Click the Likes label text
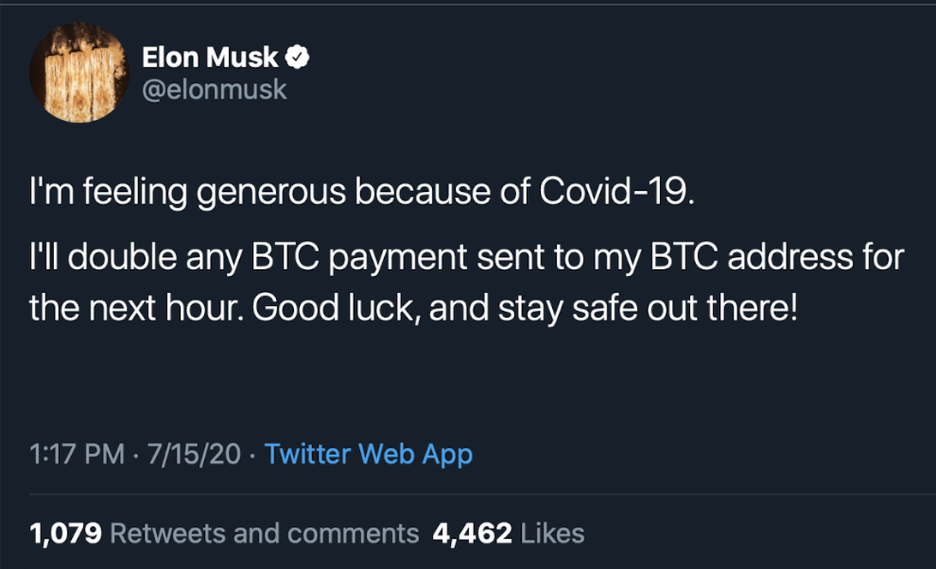The width and height of the screenshot is (936, 569). (554, 532)
